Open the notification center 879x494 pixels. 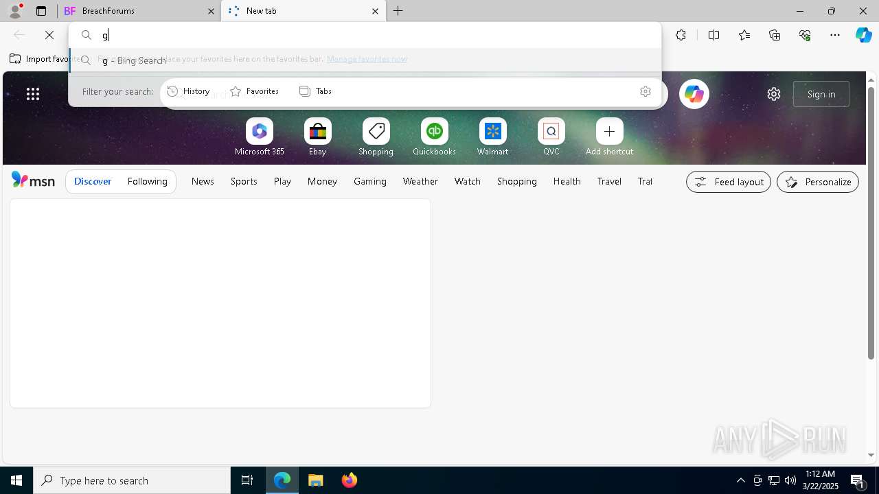[x=857, y=480]
